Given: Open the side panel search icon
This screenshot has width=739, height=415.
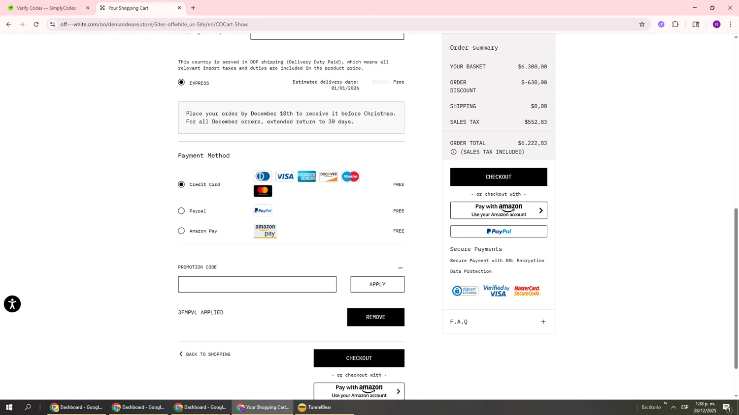Looking at the screenshot, I should pyautogui.click(x=696, y=24).
